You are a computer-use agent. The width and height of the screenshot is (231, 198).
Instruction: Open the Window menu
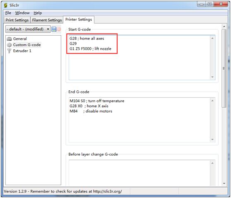click(x=22, y=13)
